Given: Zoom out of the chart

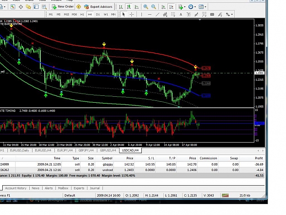Looking at the screenshot, I should click(154, 7).
